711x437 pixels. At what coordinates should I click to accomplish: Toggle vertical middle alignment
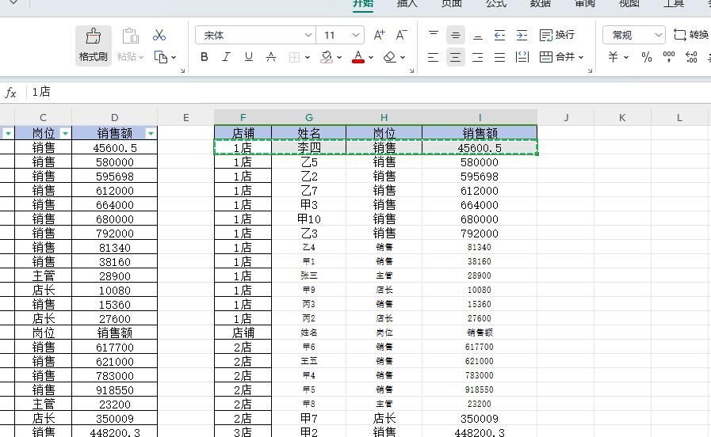pyautogui.click(x=455, y=35)
